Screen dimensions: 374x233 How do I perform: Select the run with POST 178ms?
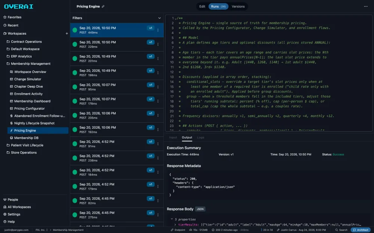pyautogui.click(x=117, y=101)
